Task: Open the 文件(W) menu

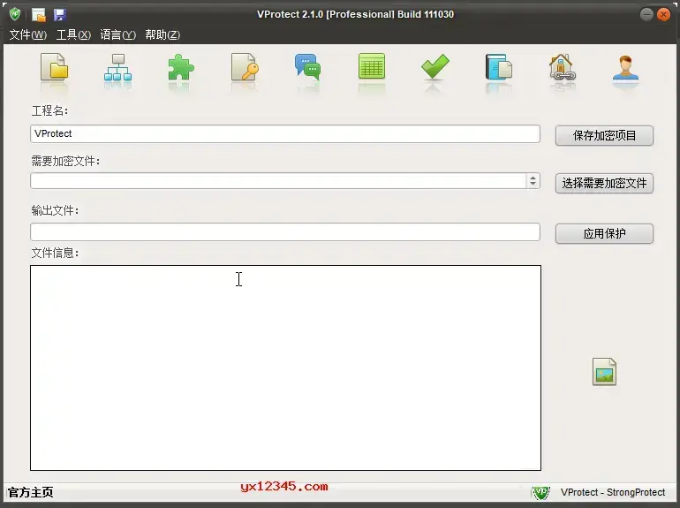Action: point(27,34)
